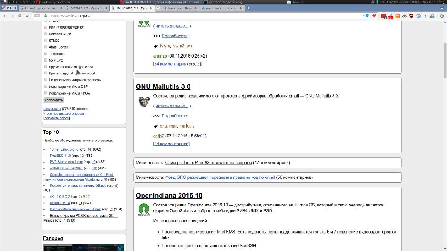Open the Opera Меню button
Image resolution: width=447 pixels, height=251 pixels.
[9, 8]
